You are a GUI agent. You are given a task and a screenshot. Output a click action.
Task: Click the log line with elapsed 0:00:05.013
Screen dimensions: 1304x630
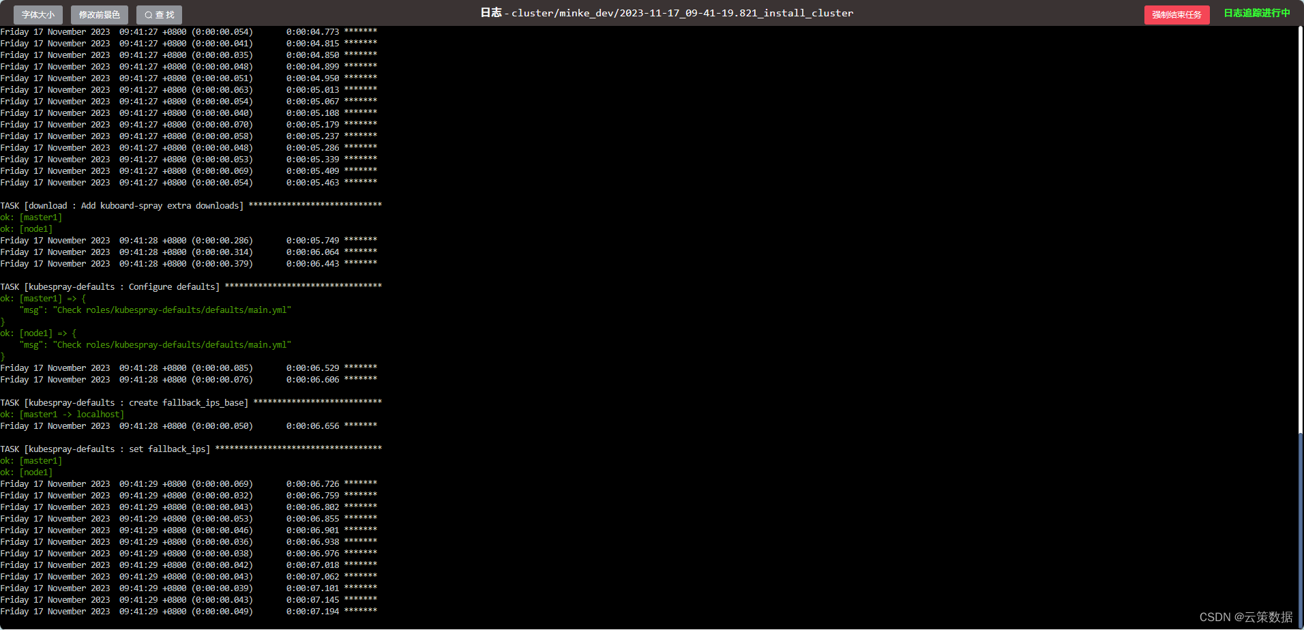[189, 89]
